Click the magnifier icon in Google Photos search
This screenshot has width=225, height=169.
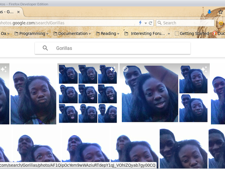(x=45, y=48)
